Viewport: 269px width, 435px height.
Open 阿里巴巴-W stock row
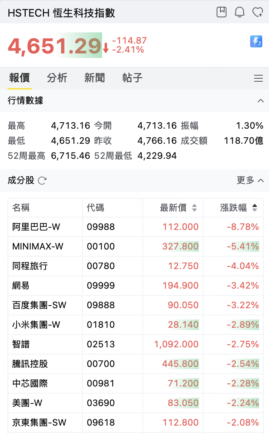tap(136, 227)
